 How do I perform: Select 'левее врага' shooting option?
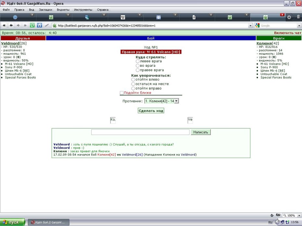pyautogui.click(x=137, y=61)
